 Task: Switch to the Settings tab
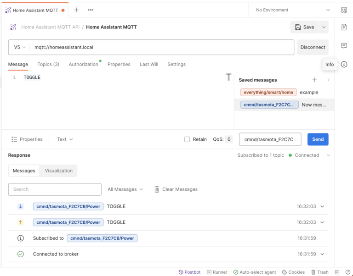click(176, 65)
